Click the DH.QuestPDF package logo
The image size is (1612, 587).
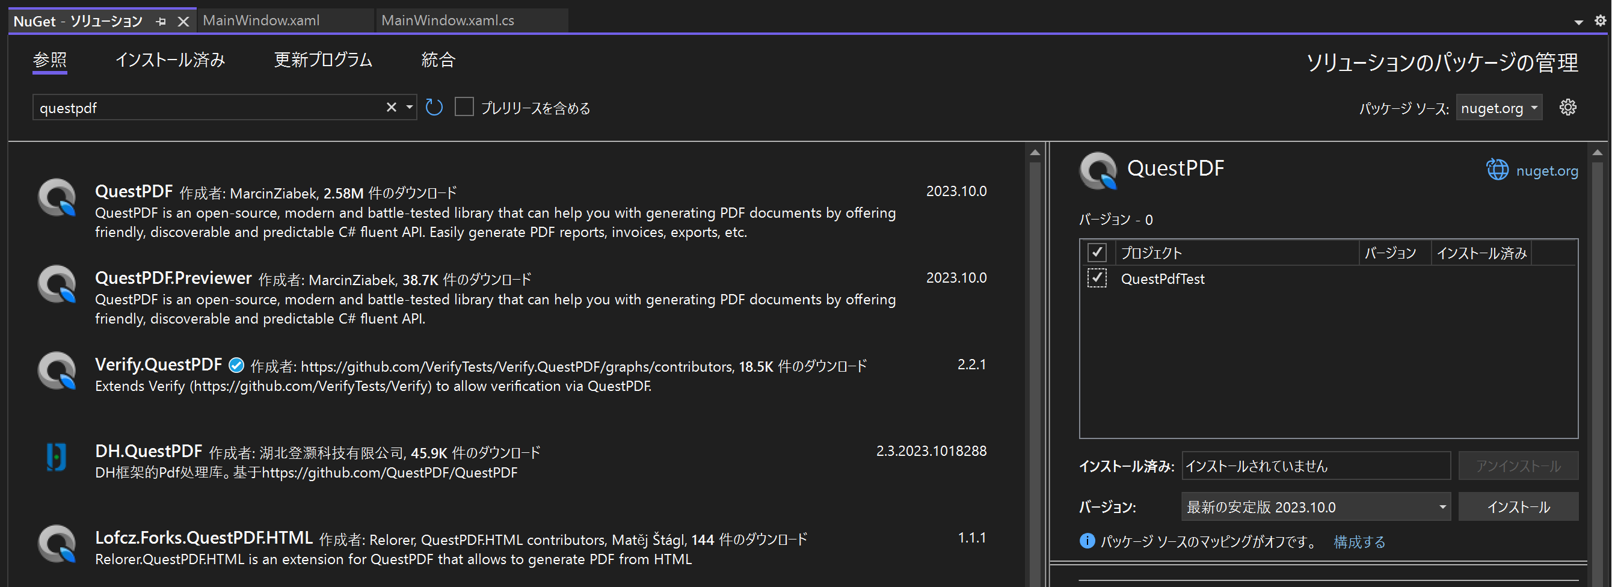pyautogui.click(x=55, y=458)
